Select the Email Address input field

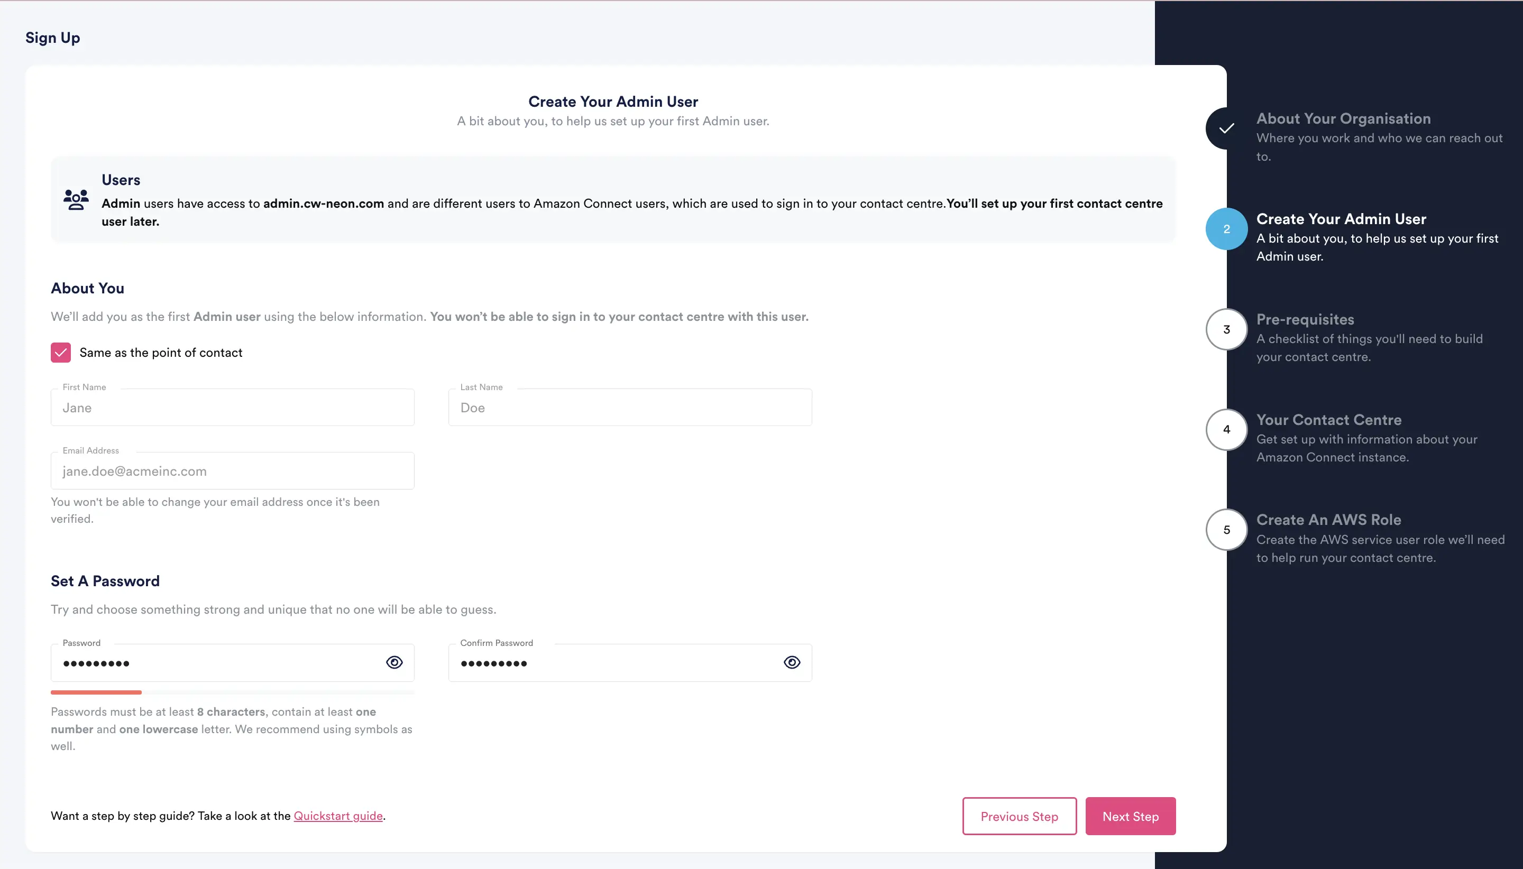[x=232, y=471]
